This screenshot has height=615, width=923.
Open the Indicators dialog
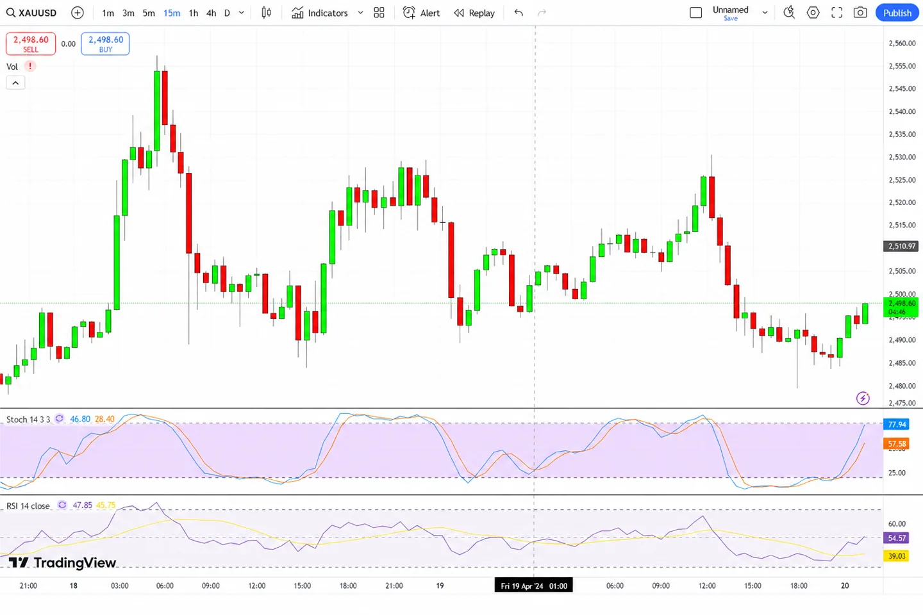320,13
